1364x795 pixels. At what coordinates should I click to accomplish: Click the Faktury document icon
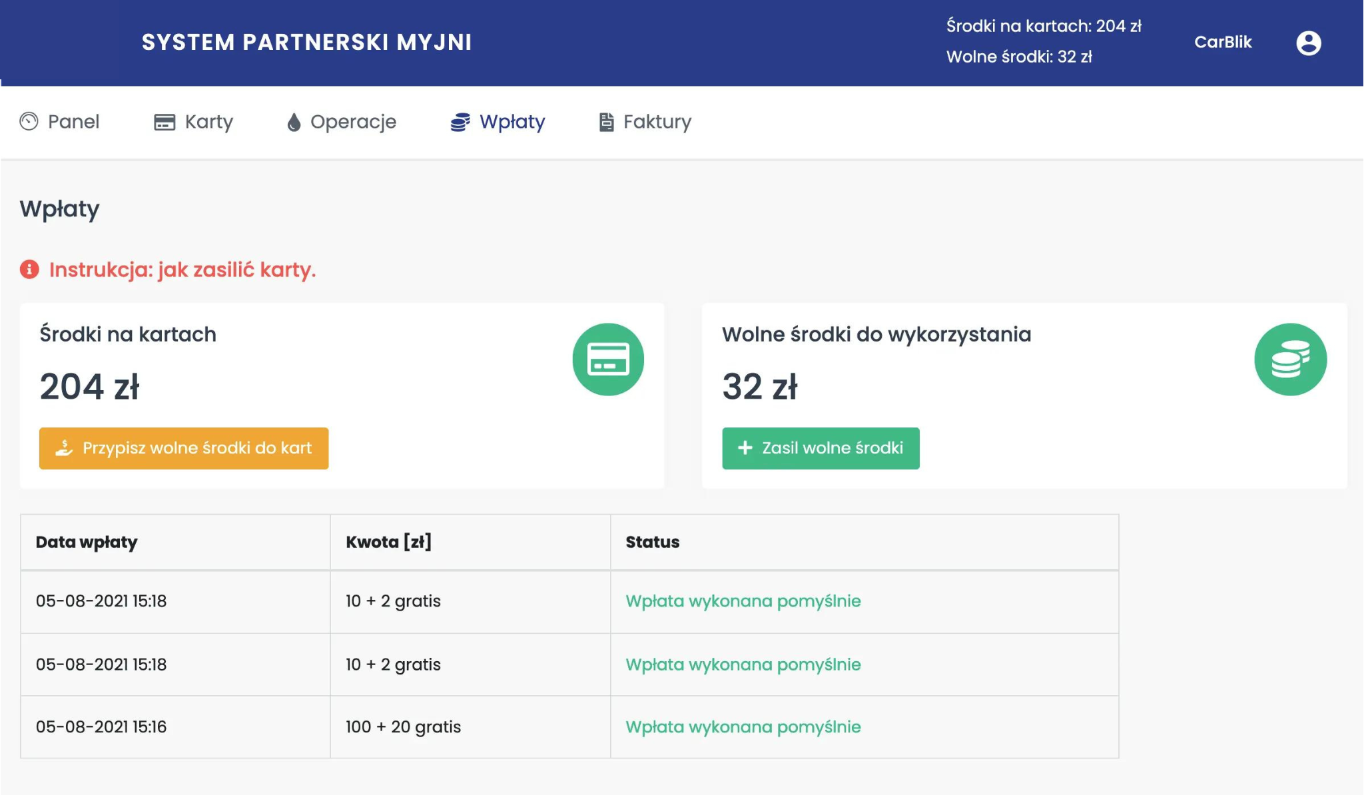point(606,122)
